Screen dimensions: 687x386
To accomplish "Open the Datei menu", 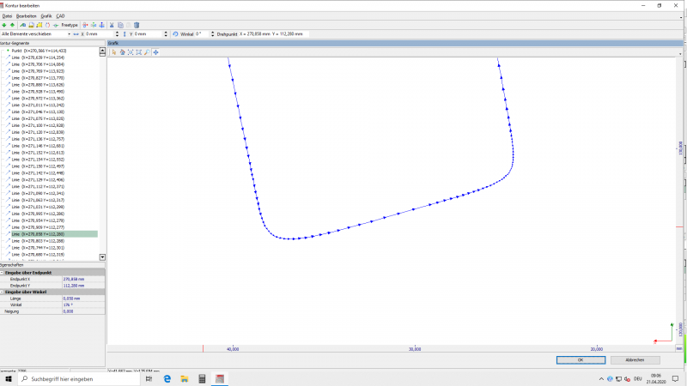I will [x=7, y=15].
